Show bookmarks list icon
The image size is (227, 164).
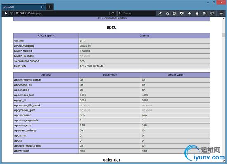174,14
